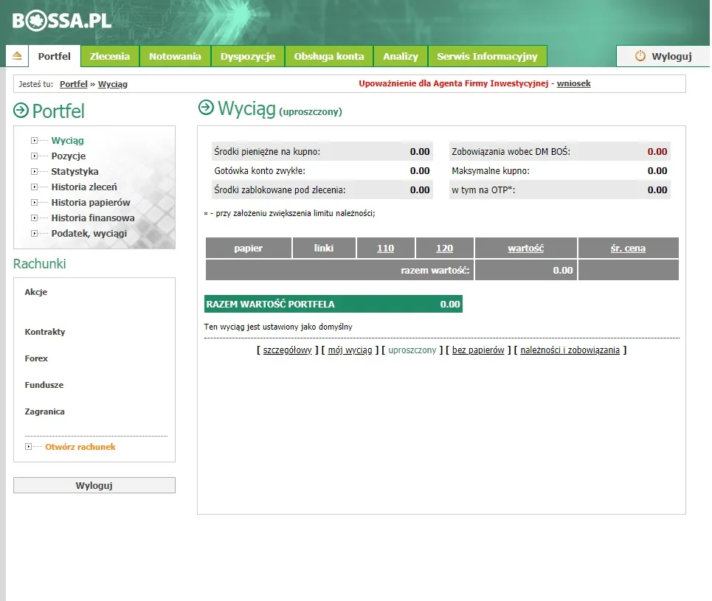Open the Dyspozycje tab
712x601 pixels.
click(248, 56)
